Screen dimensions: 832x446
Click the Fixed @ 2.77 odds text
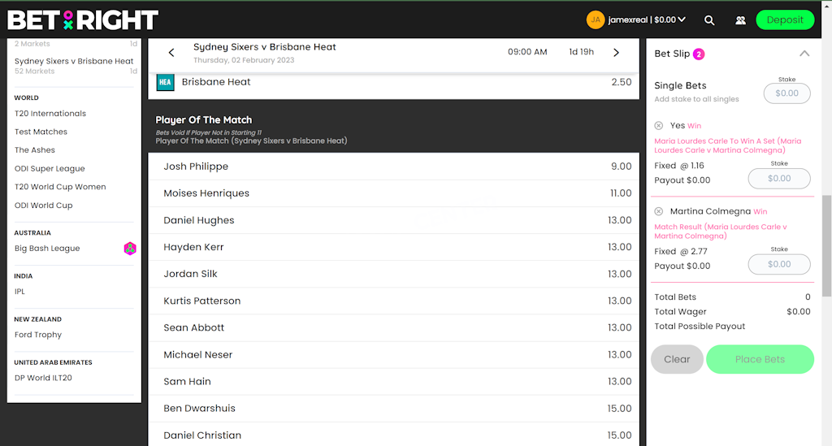click(x=681, y=251)
